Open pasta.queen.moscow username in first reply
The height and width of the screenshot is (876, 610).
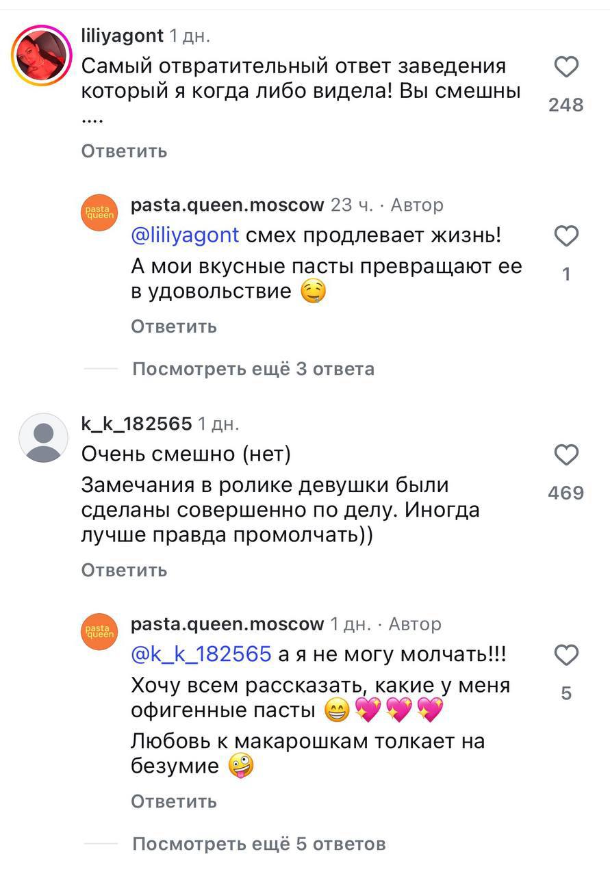[x=227, y=205]
